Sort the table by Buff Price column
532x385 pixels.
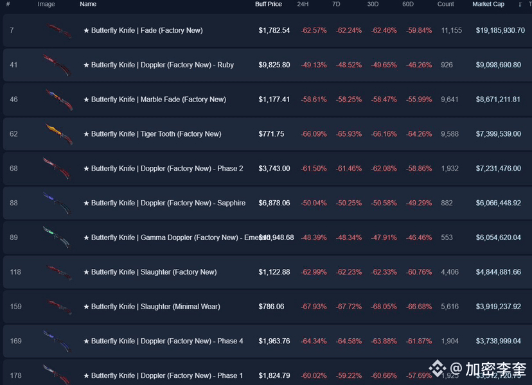[x=269, y=4]
